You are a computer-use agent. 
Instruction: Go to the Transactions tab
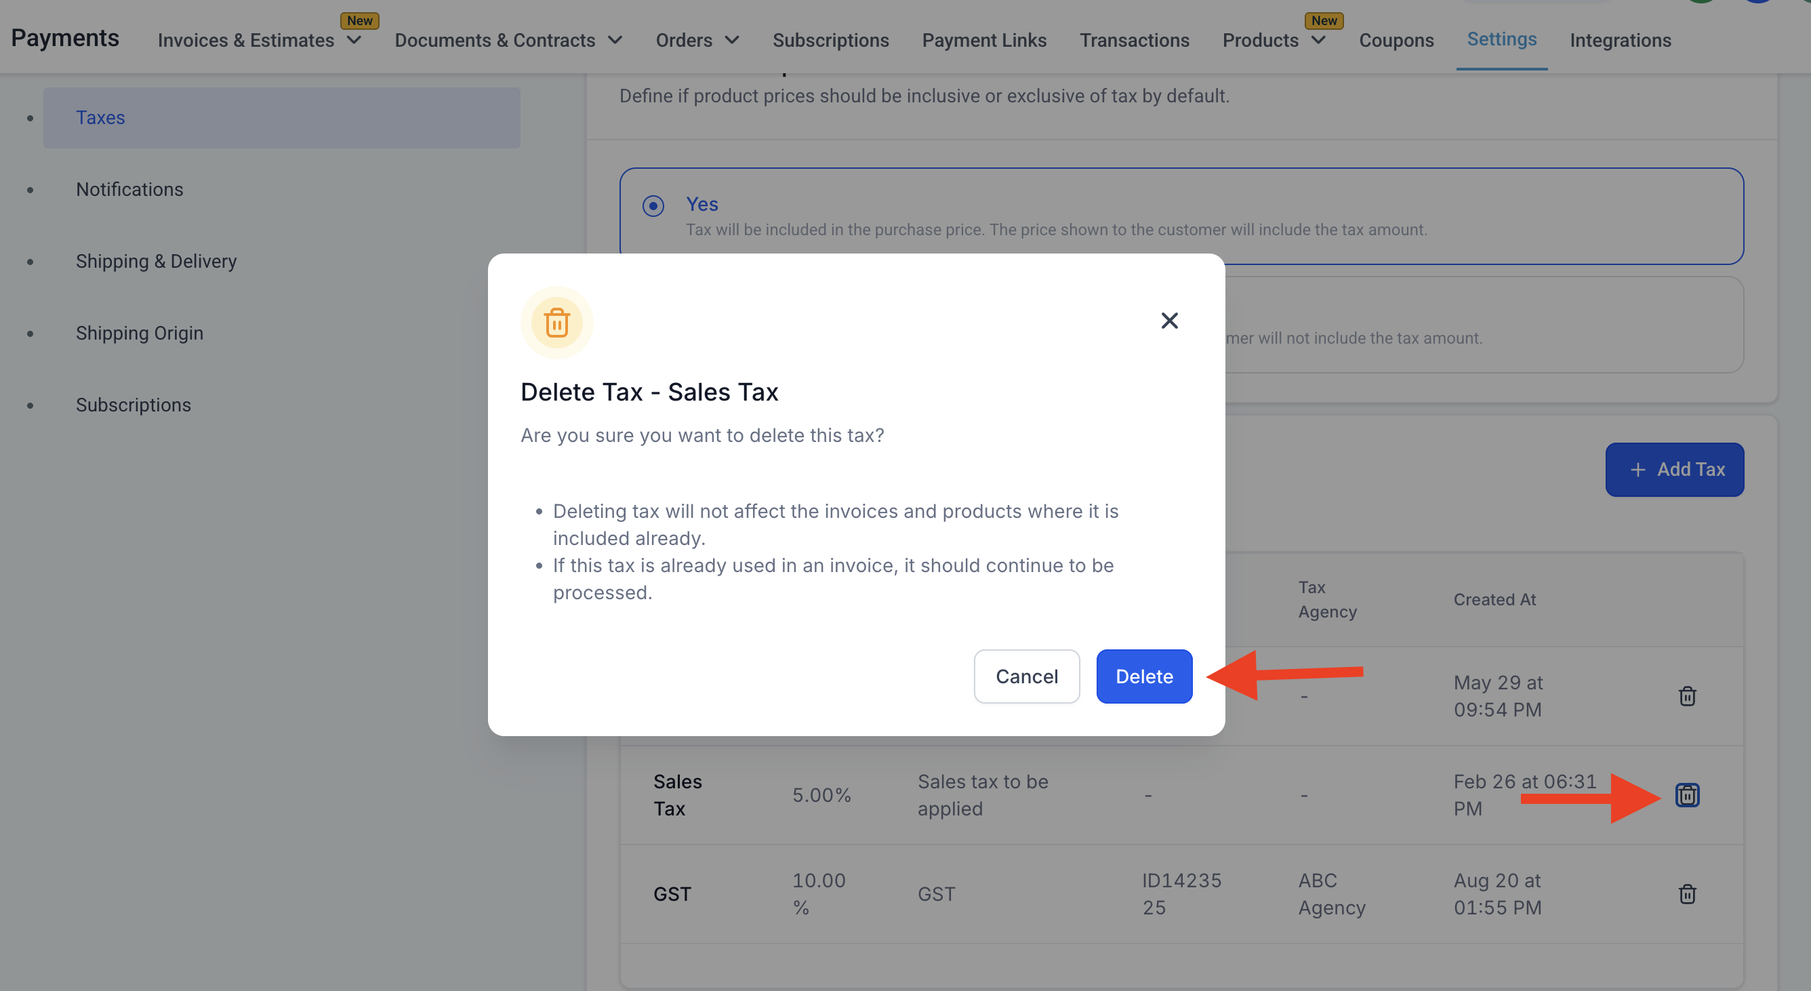[x=1134, y=41]
